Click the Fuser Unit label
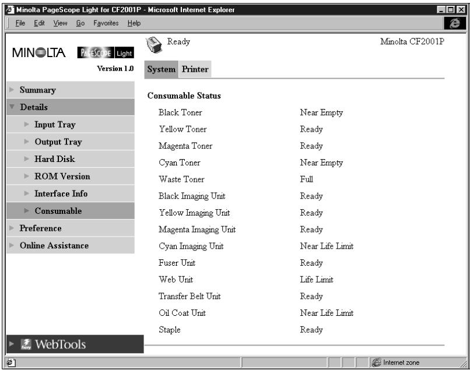 pos(177,263)
